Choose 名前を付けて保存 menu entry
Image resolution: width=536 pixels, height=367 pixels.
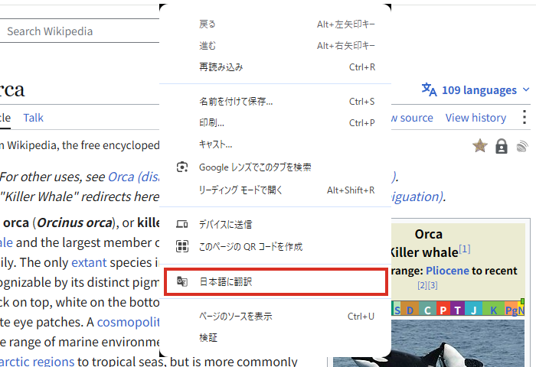point(275,102)
